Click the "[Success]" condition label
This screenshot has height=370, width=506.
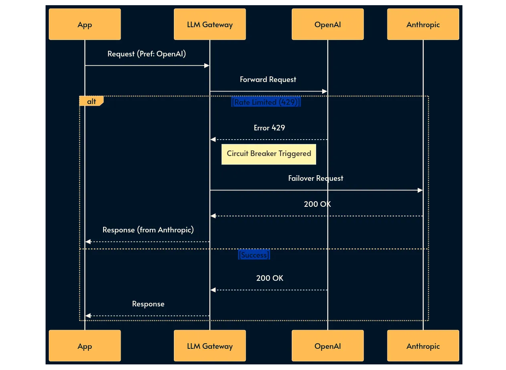[254, 255]
